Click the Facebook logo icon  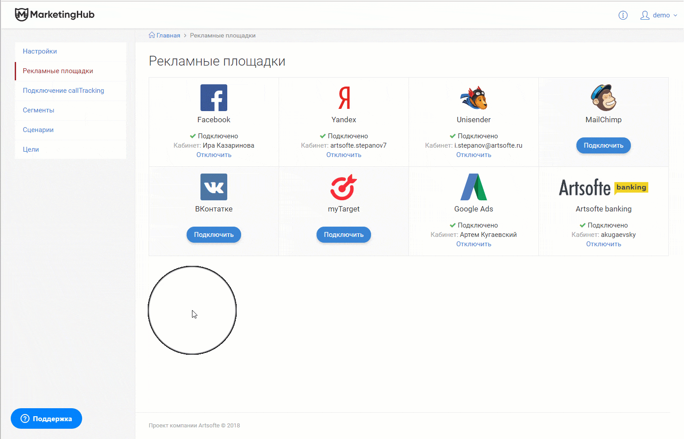pos(214,98)
